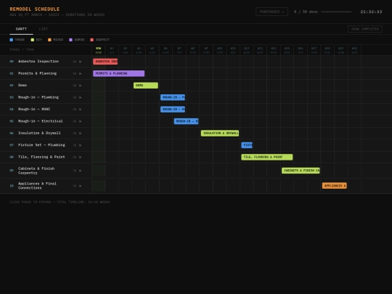Screen dimensions: 392x294
Task: Click the 'Rough-in – Electrical' row label
Action: point(41,121)
